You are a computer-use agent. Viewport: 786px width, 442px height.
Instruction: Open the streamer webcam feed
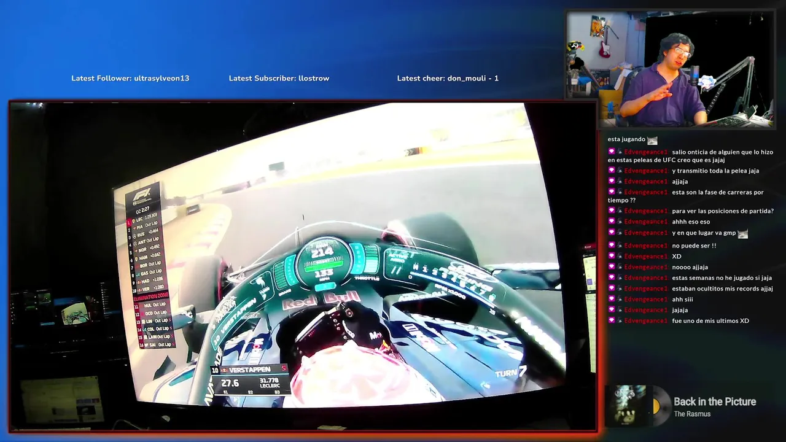tap(671, 69)
